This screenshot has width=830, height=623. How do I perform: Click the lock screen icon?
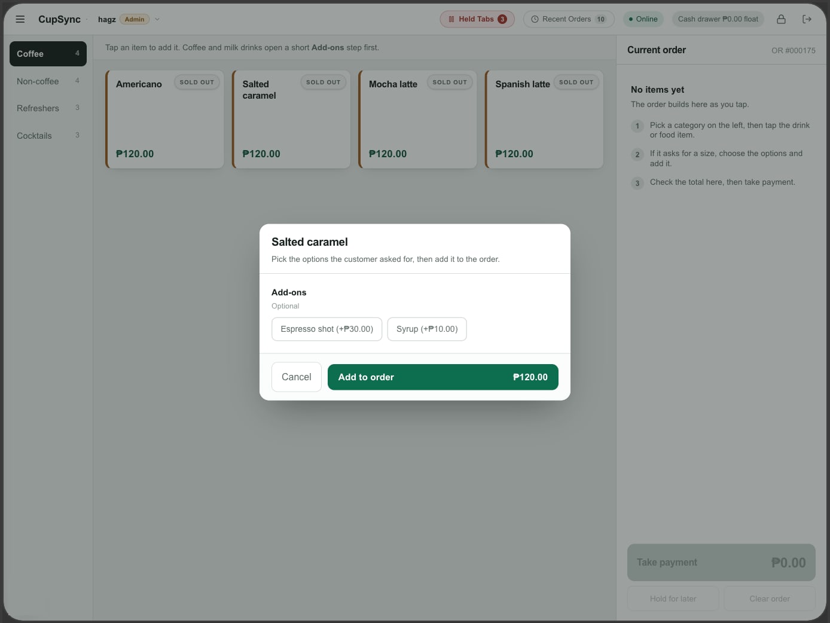tap(781, 19)
